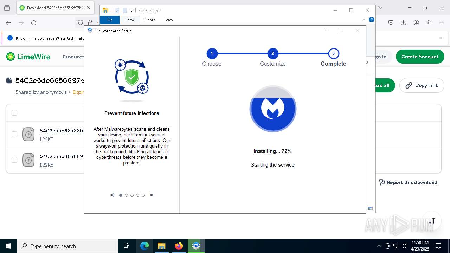This screenshot has height=253, width=450.
Task: List all tabs dropdown in Firefox
Action: click(380, 8)
